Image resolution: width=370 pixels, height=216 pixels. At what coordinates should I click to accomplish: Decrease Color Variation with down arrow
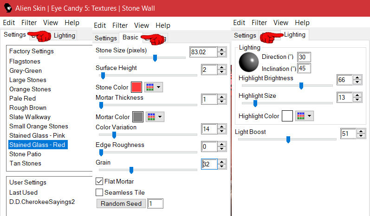(221, 131)
